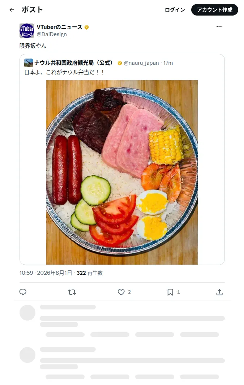Click the ログイン button
Screen dimensions: 244x385
175,10
